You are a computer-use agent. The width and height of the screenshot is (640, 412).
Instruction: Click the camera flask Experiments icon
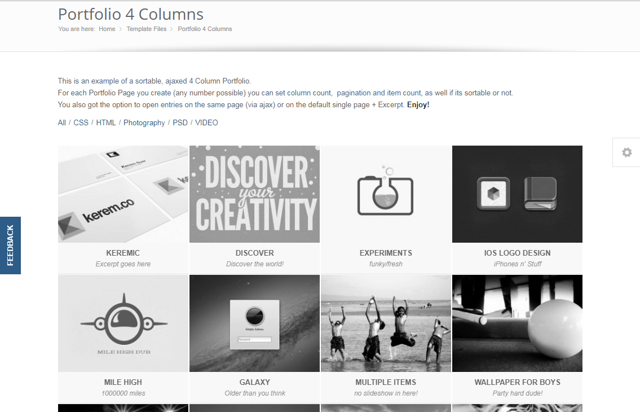pyautogui.click(x=386, y=194)
